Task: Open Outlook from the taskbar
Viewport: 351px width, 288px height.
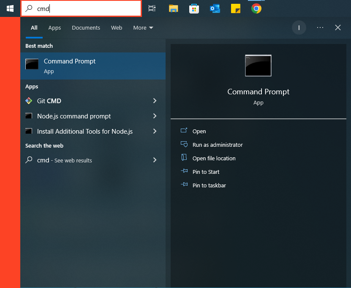Action: (215, 8)
